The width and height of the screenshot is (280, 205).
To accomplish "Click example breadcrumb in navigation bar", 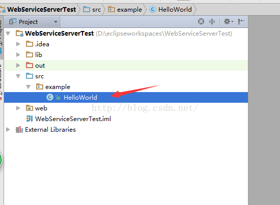I will coord(129,10).
